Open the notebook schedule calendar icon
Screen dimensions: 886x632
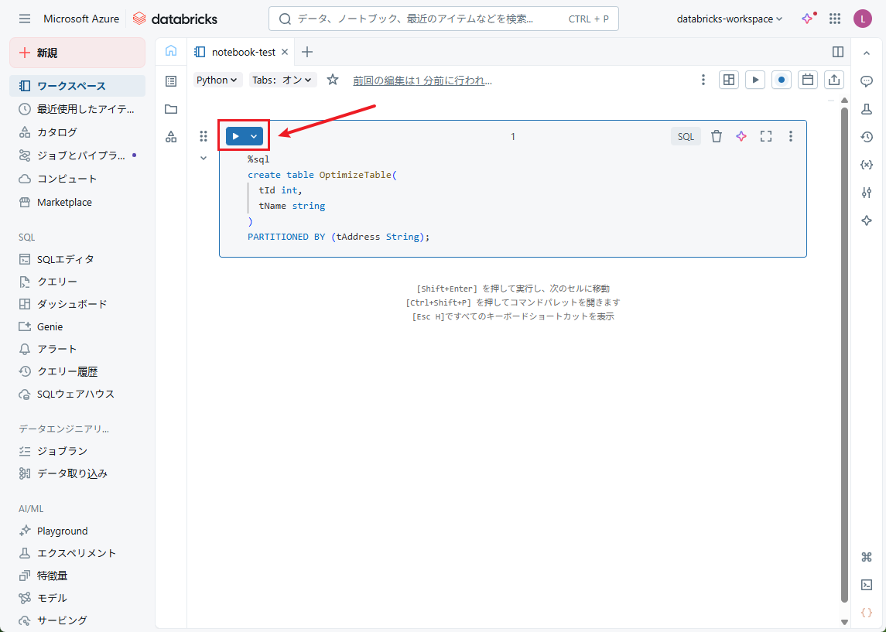tap(808, 80)
